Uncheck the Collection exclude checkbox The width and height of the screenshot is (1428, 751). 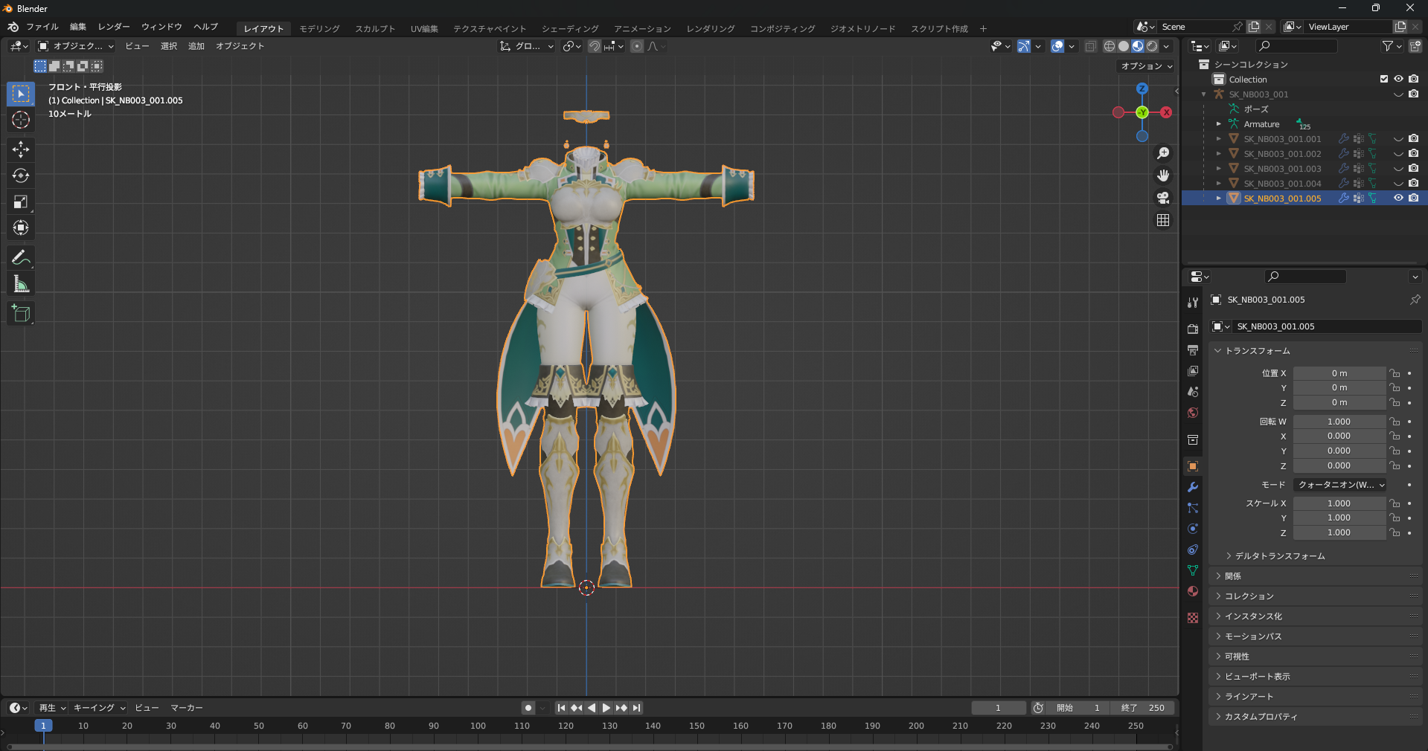[x=1384, y=79]
